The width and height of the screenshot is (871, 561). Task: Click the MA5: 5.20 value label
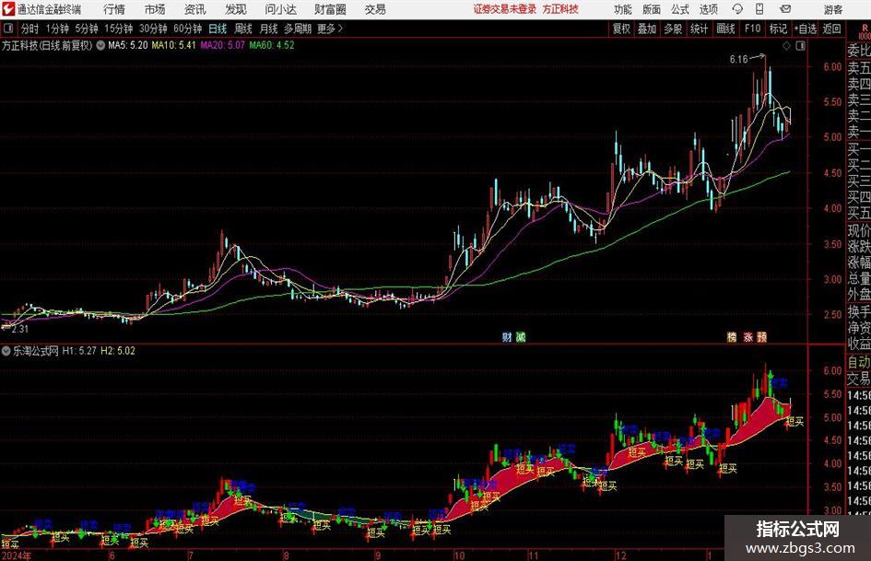(x=128, y=45)
